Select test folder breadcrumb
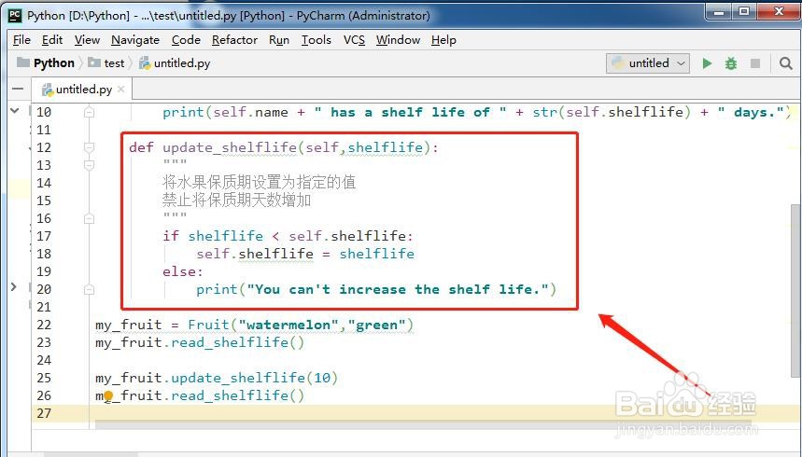The image size is (802, 457). [x=106, y=63]
